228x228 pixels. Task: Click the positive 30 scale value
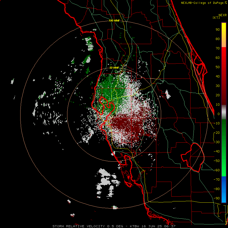pyautogui.click(x=218, y=86)
